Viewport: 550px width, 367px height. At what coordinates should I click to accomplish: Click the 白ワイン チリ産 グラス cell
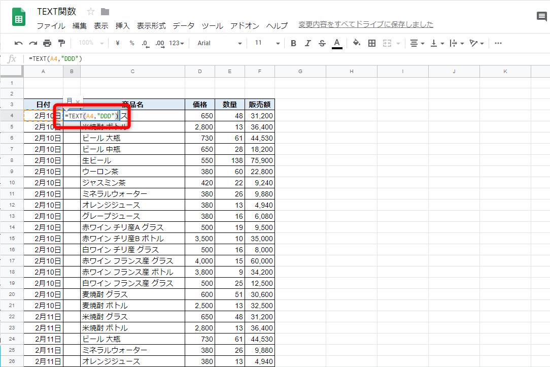point(132,250)
